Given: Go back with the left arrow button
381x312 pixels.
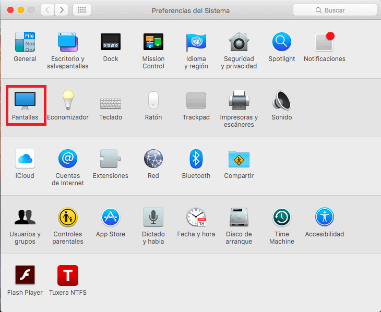Looking at the screenshot, I should tap(47, 10).
